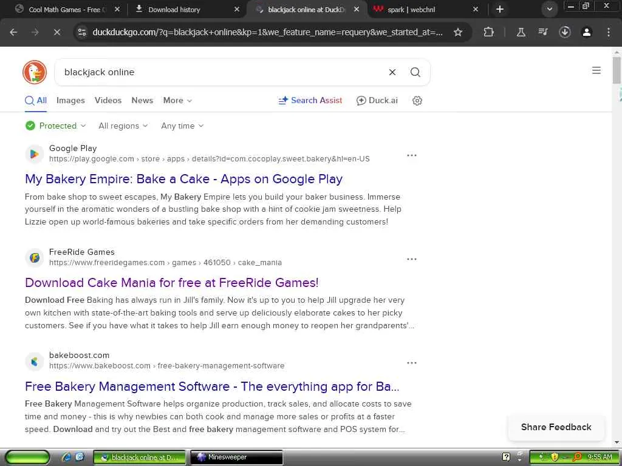Open the Minesweeper taskbar button
The image size is (622, 466).
coord(236,458)
